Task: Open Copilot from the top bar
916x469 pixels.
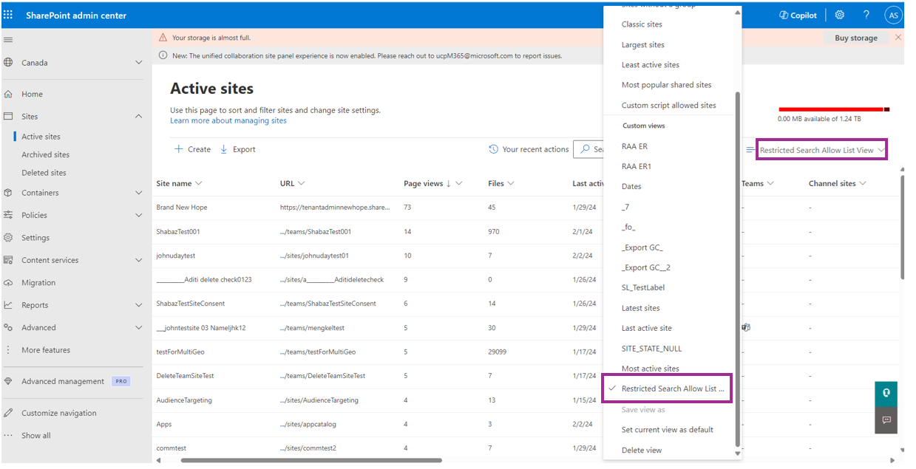Action: pyautogui.click(x=798, y=14)
